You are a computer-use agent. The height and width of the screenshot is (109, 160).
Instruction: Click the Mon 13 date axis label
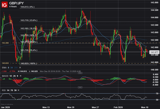tap(46, 107)
